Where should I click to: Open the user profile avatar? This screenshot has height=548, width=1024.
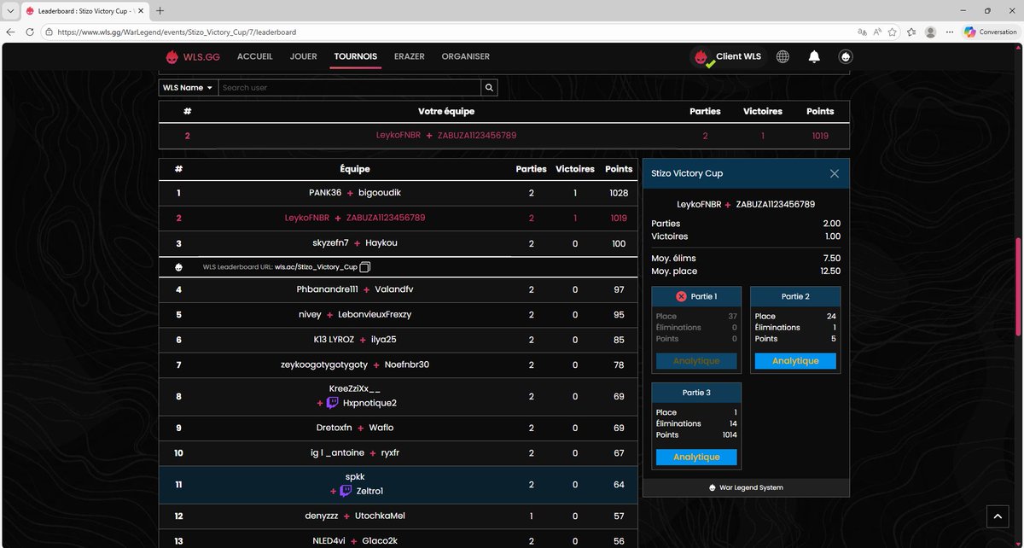(x=846, y=57)
